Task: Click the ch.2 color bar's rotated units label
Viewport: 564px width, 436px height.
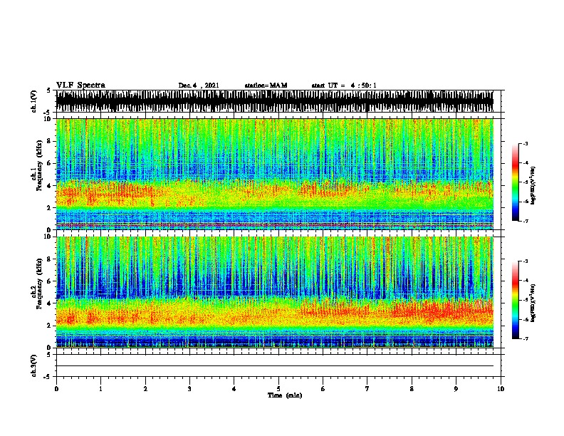Action: 533,303
